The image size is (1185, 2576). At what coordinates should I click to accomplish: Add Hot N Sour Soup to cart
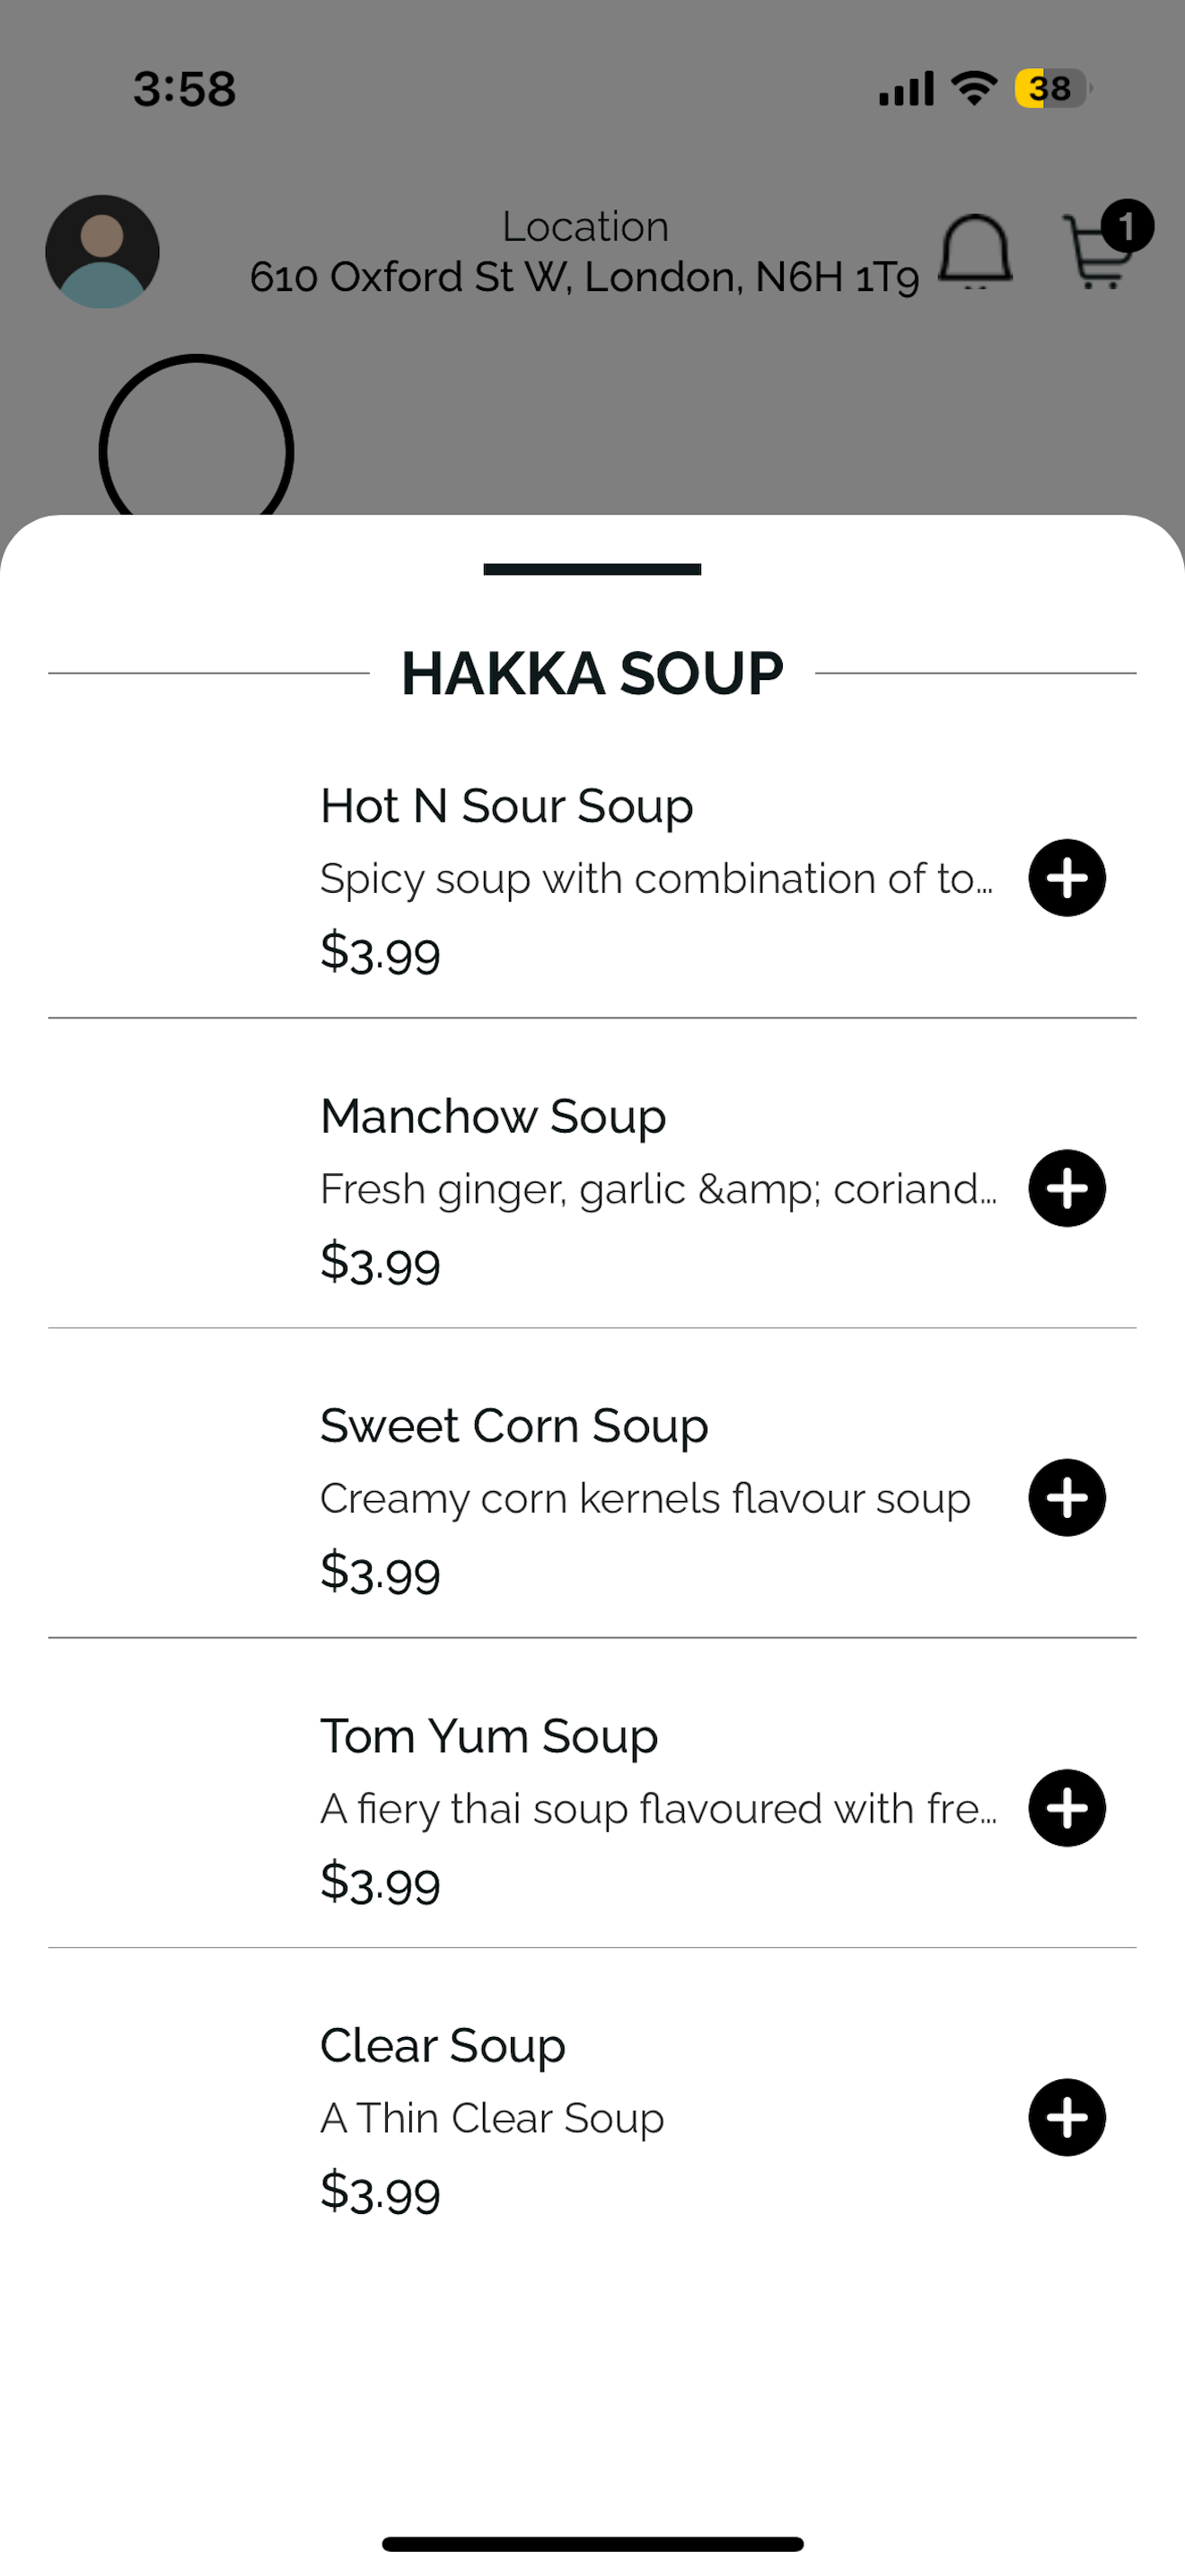[x=1066, y=877]
